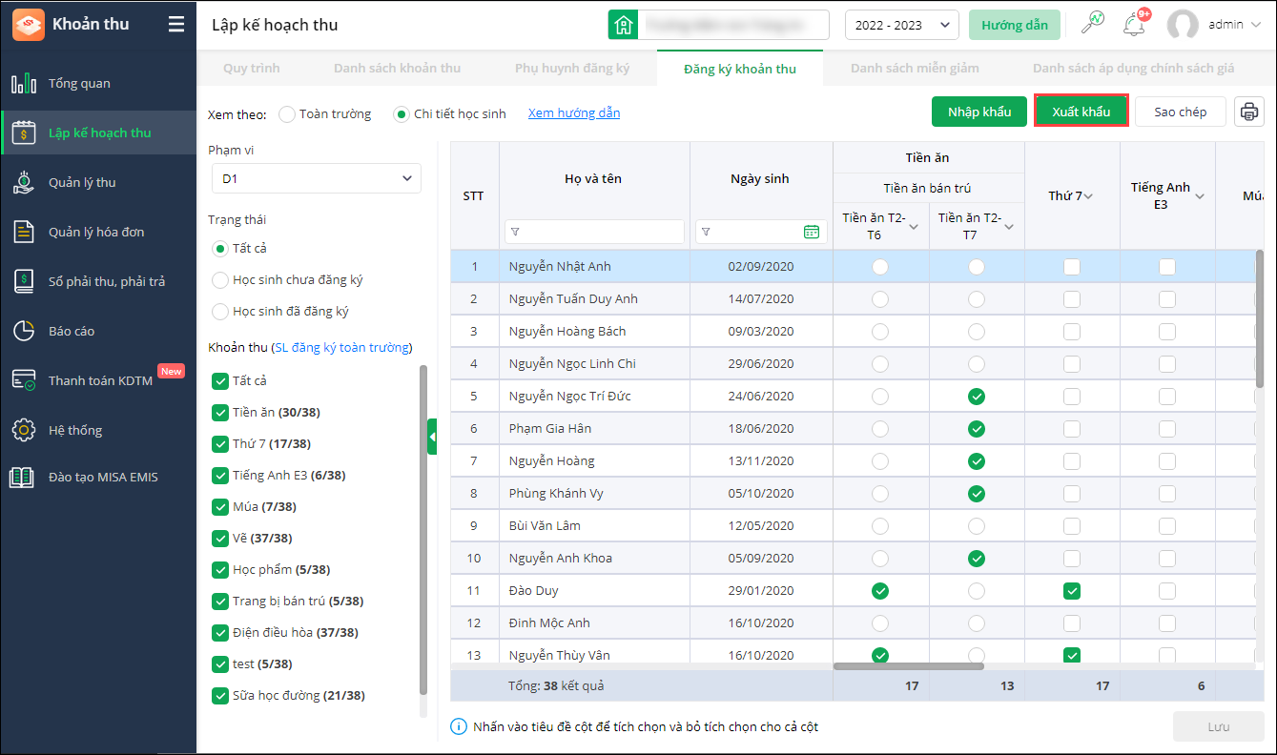Open the Danh sách miễn giảm tab

tap(914, 69)
